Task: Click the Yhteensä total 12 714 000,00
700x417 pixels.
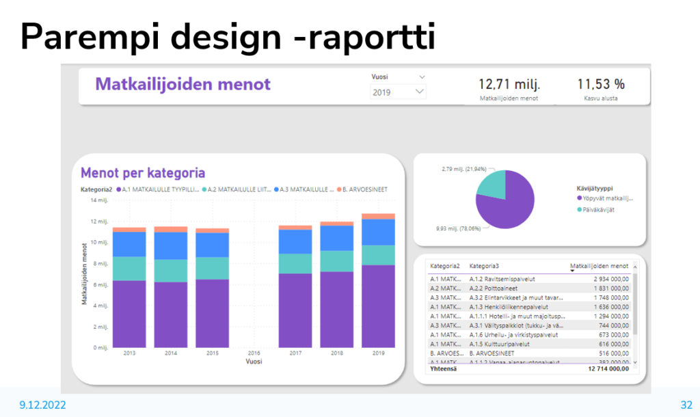Action: click(x=608, y=368)
